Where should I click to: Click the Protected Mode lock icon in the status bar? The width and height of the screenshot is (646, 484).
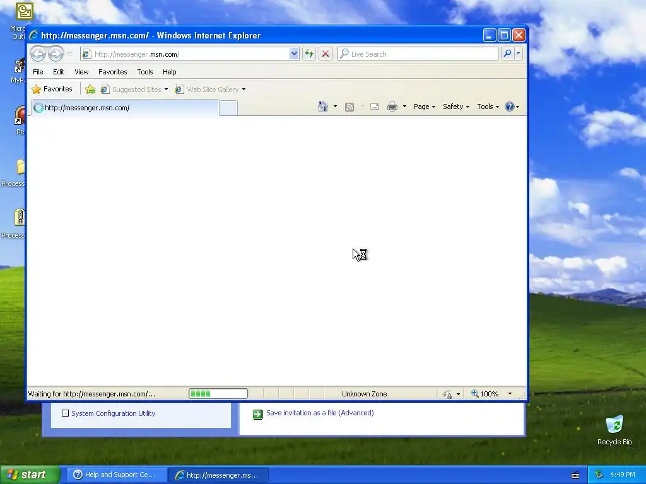(447, 395)
